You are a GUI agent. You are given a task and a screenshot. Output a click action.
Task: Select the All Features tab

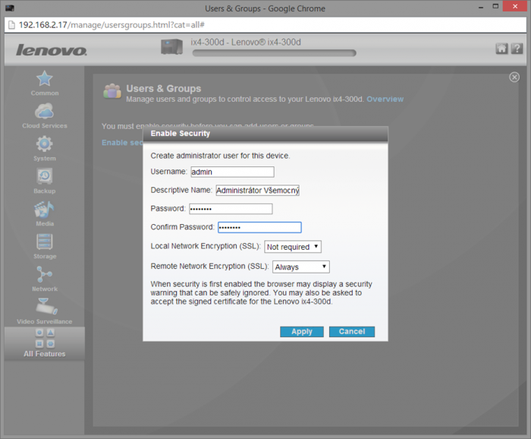44,343
